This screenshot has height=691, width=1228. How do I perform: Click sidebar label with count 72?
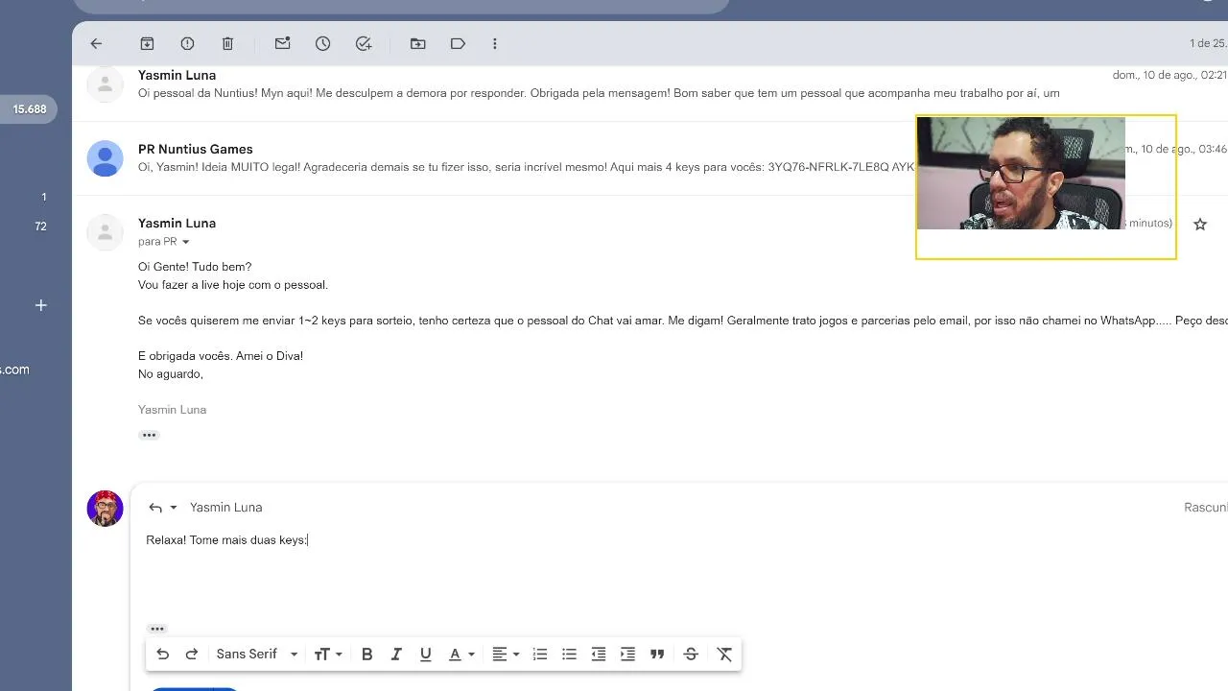click(x=40, y=226)
